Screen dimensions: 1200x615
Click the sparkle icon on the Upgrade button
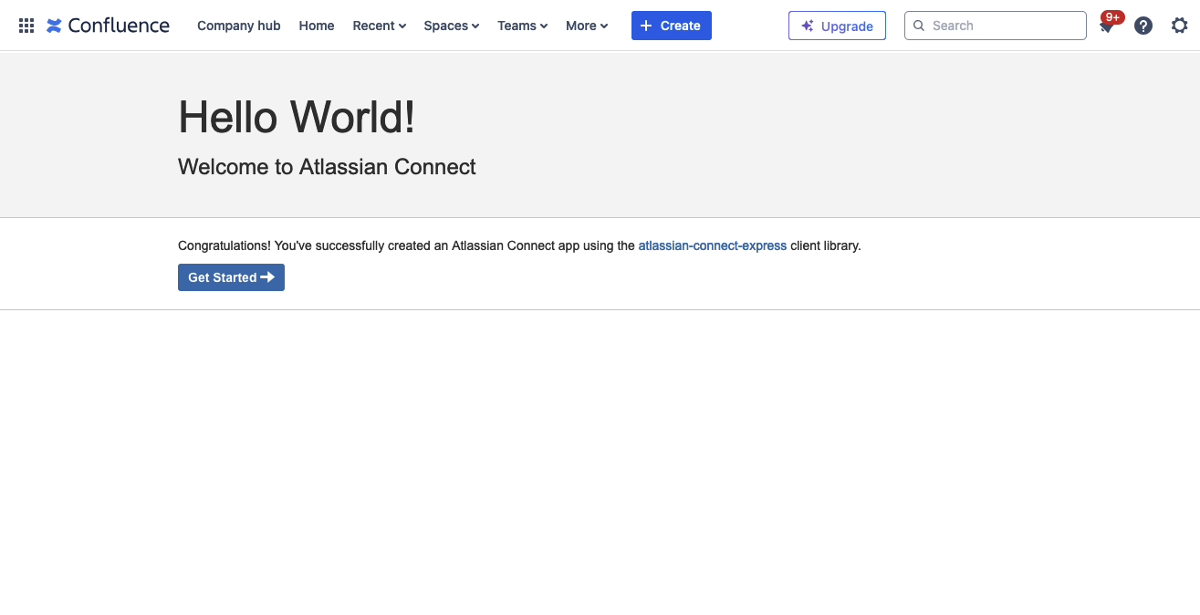click(x=807, y=26)
